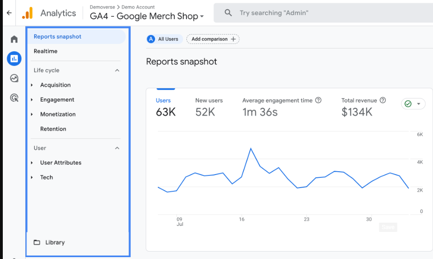Click the help icon beside Average engagement time
Screen dimensions: 433x259
318,100
